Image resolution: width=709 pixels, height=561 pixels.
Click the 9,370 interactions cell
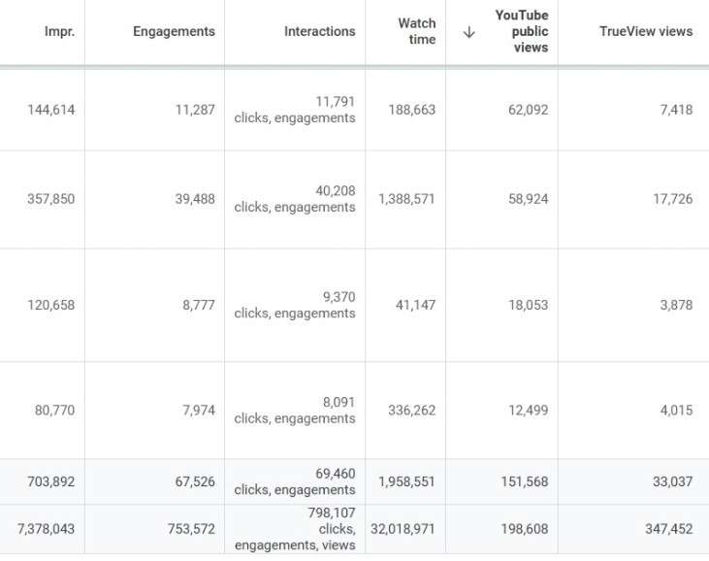[x=295, y=305]
